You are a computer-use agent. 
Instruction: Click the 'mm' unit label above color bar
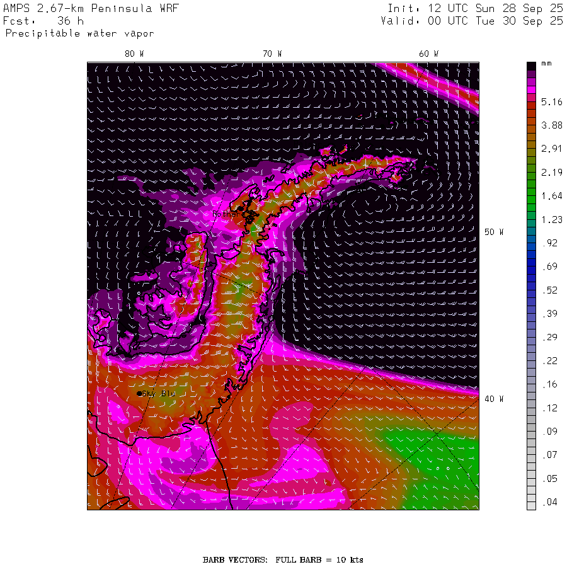tap(546, 64)
